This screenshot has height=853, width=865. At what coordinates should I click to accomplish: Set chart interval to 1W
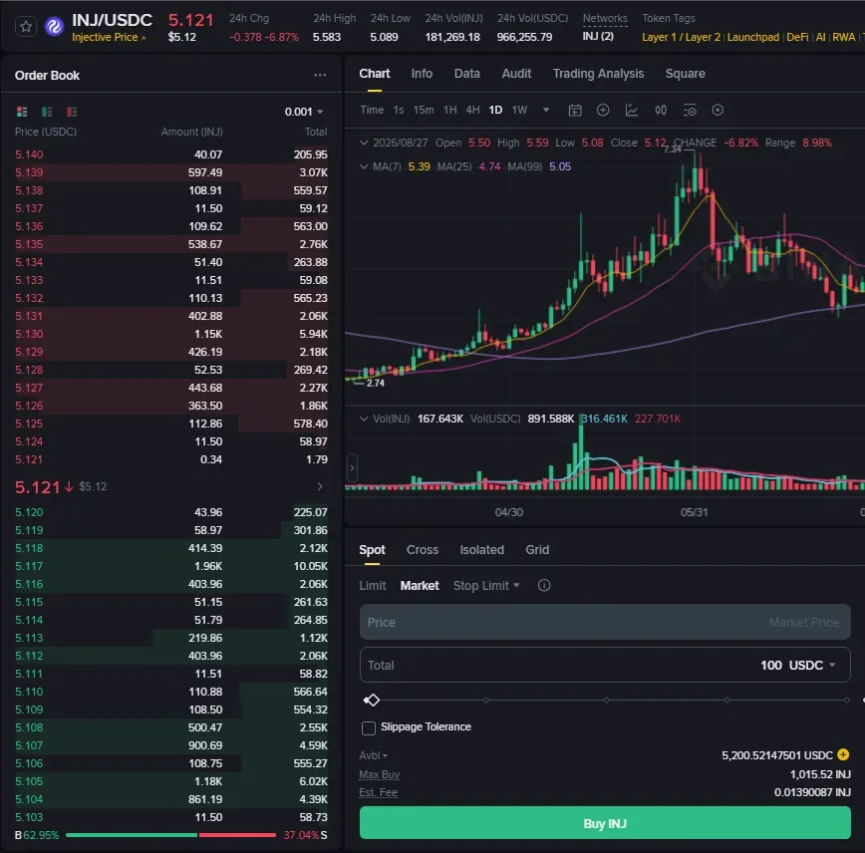[x=519, y=110]
